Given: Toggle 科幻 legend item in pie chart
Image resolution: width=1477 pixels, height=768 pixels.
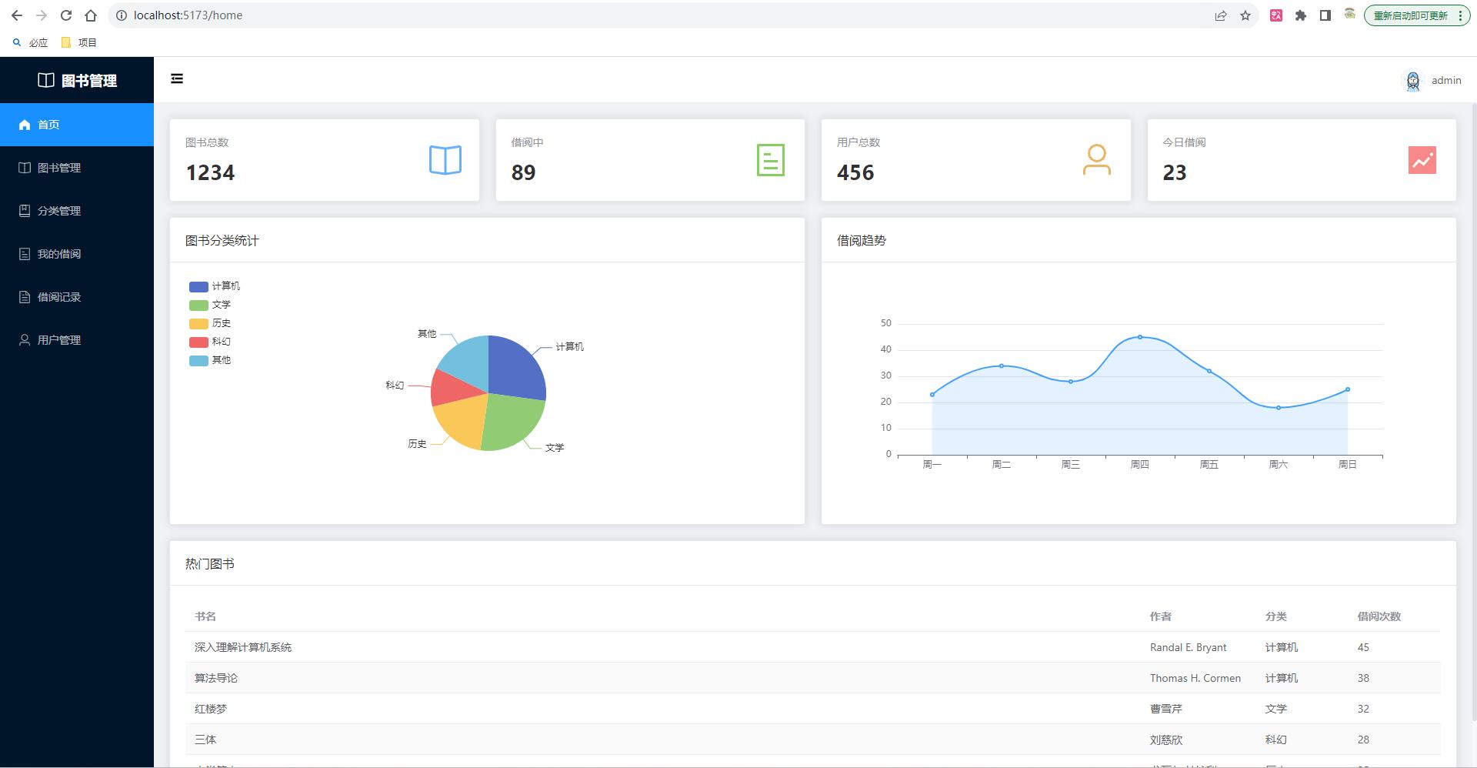Looking at the screenshot, I should [x=210, y=342].
